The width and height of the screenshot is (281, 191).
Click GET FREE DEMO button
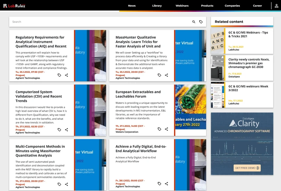point(247,168)
